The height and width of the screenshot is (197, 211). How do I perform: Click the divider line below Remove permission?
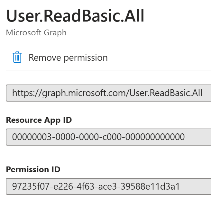pyautogui.click(x=108, y=70)
